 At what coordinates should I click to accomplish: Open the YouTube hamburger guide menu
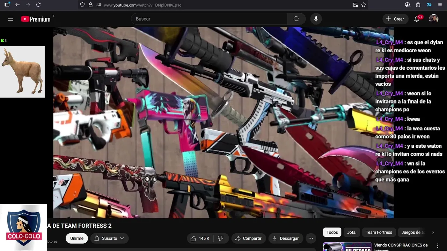(x=10, y=19)
